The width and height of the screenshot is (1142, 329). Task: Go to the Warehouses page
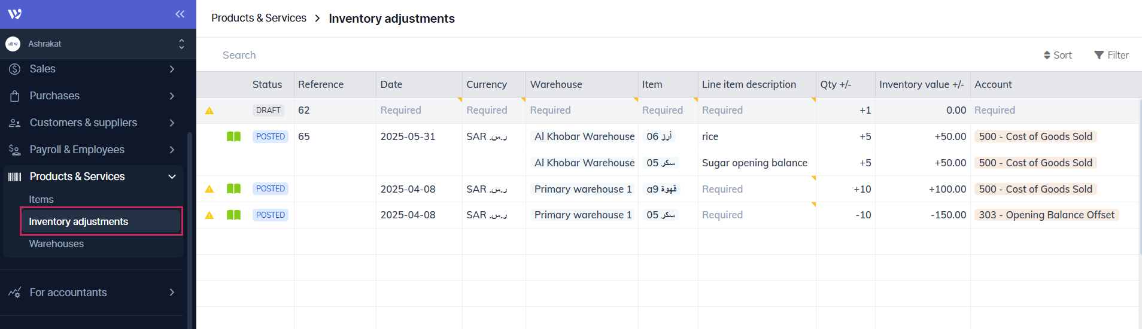click(56, 243)
